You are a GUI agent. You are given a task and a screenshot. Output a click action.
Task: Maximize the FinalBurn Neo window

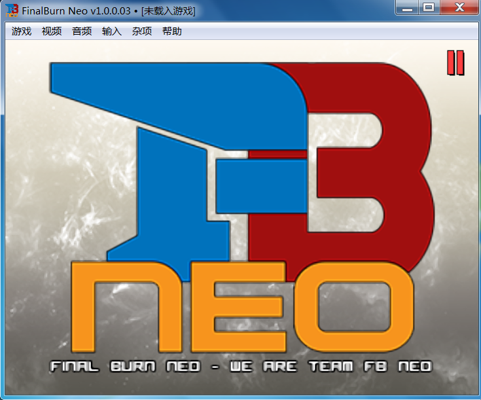coord(429,7)
